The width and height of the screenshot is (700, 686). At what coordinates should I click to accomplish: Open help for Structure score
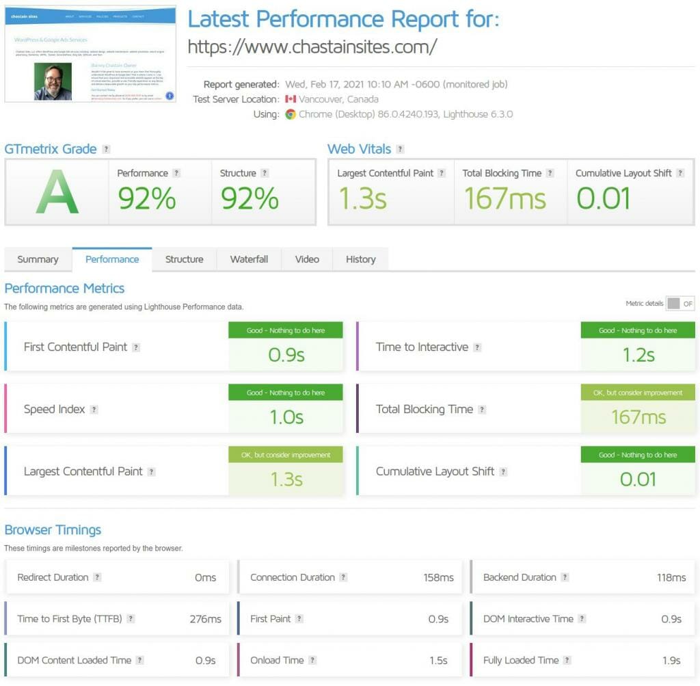(x=265, y=173)
